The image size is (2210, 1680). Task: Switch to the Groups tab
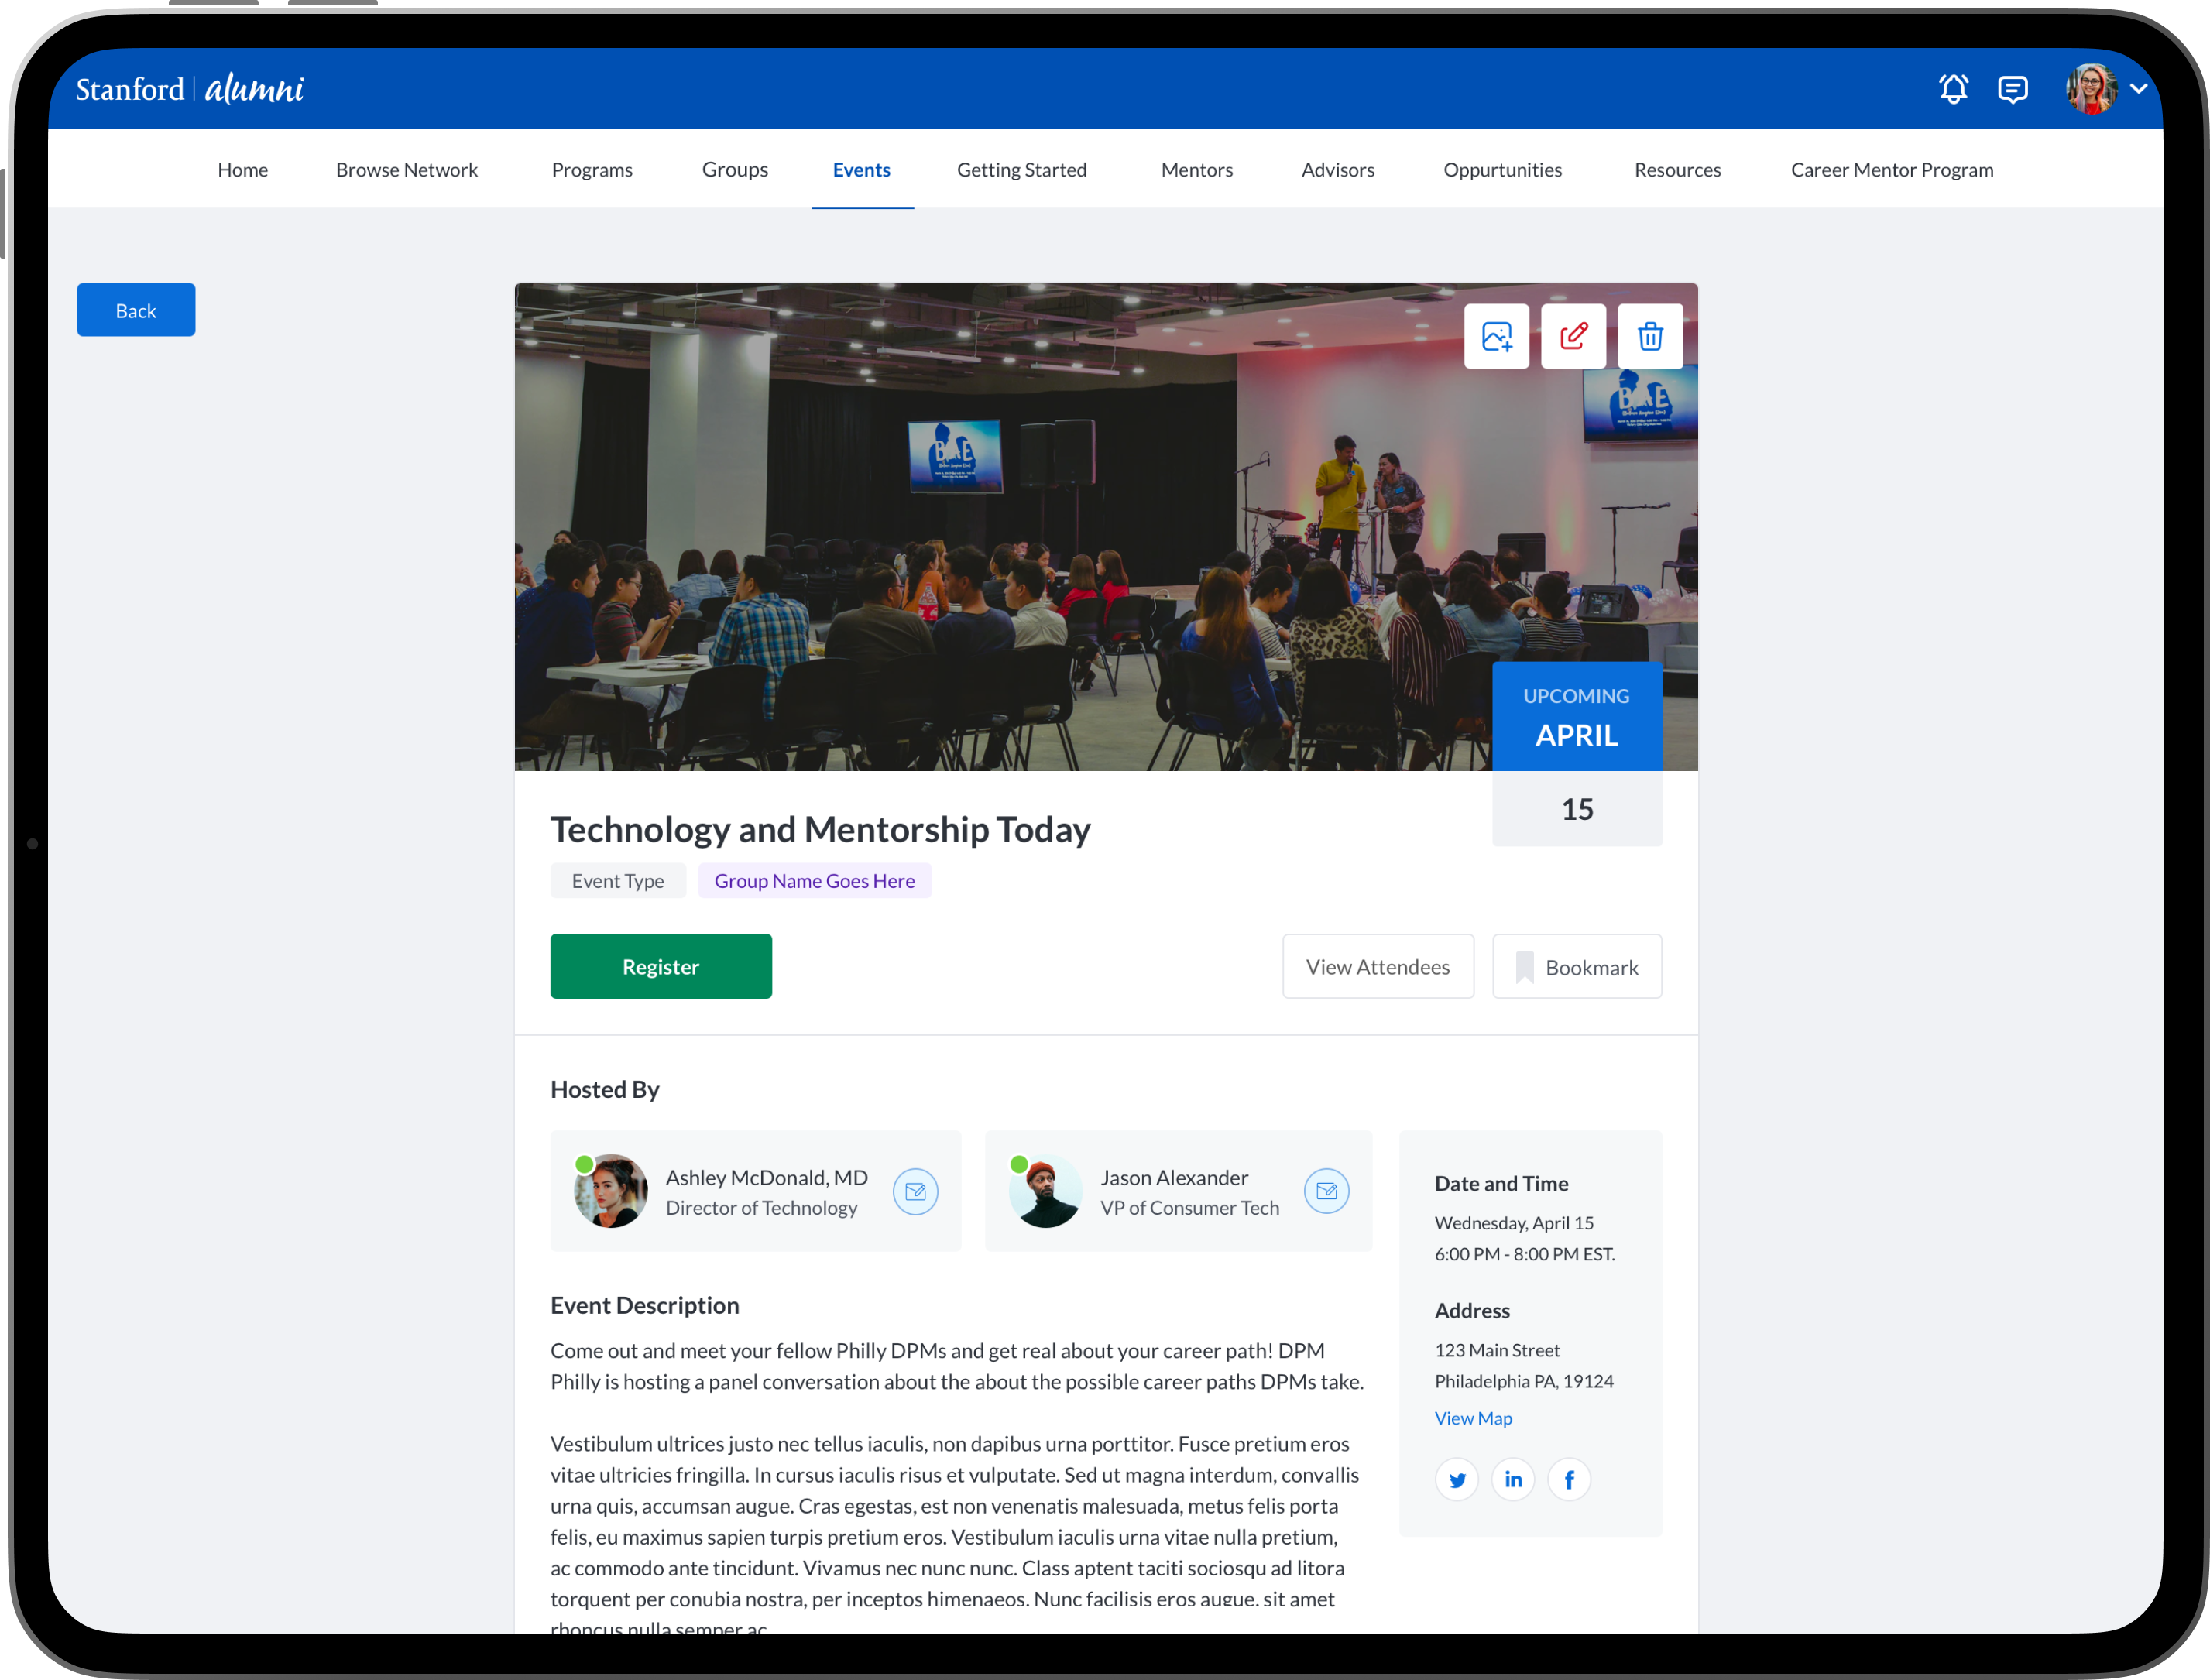tap(734, 170)
